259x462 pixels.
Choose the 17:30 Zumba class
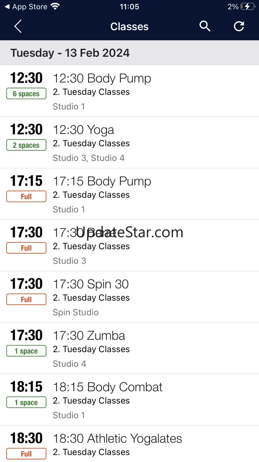coord(89,336)
